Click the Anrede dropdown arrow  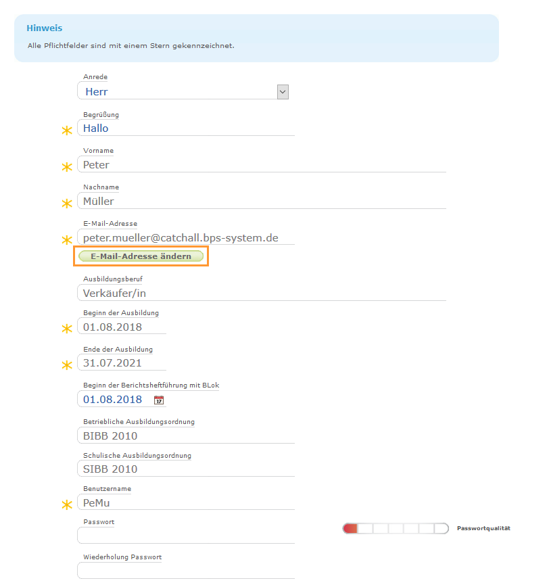(x=282, y=91)
